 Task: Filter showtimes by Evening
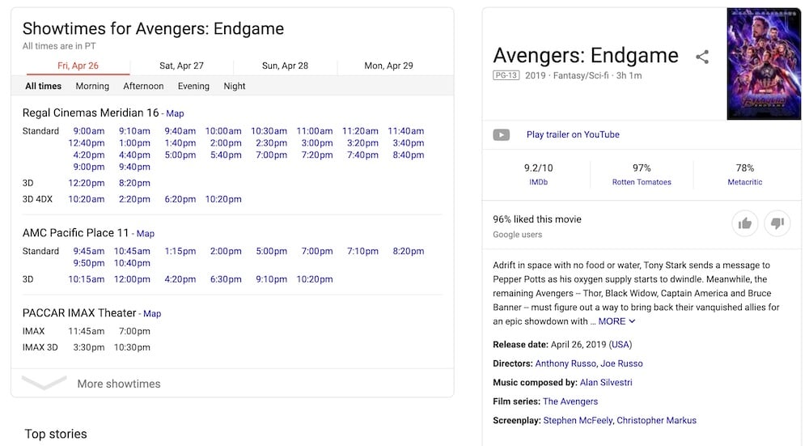[193, 86]
